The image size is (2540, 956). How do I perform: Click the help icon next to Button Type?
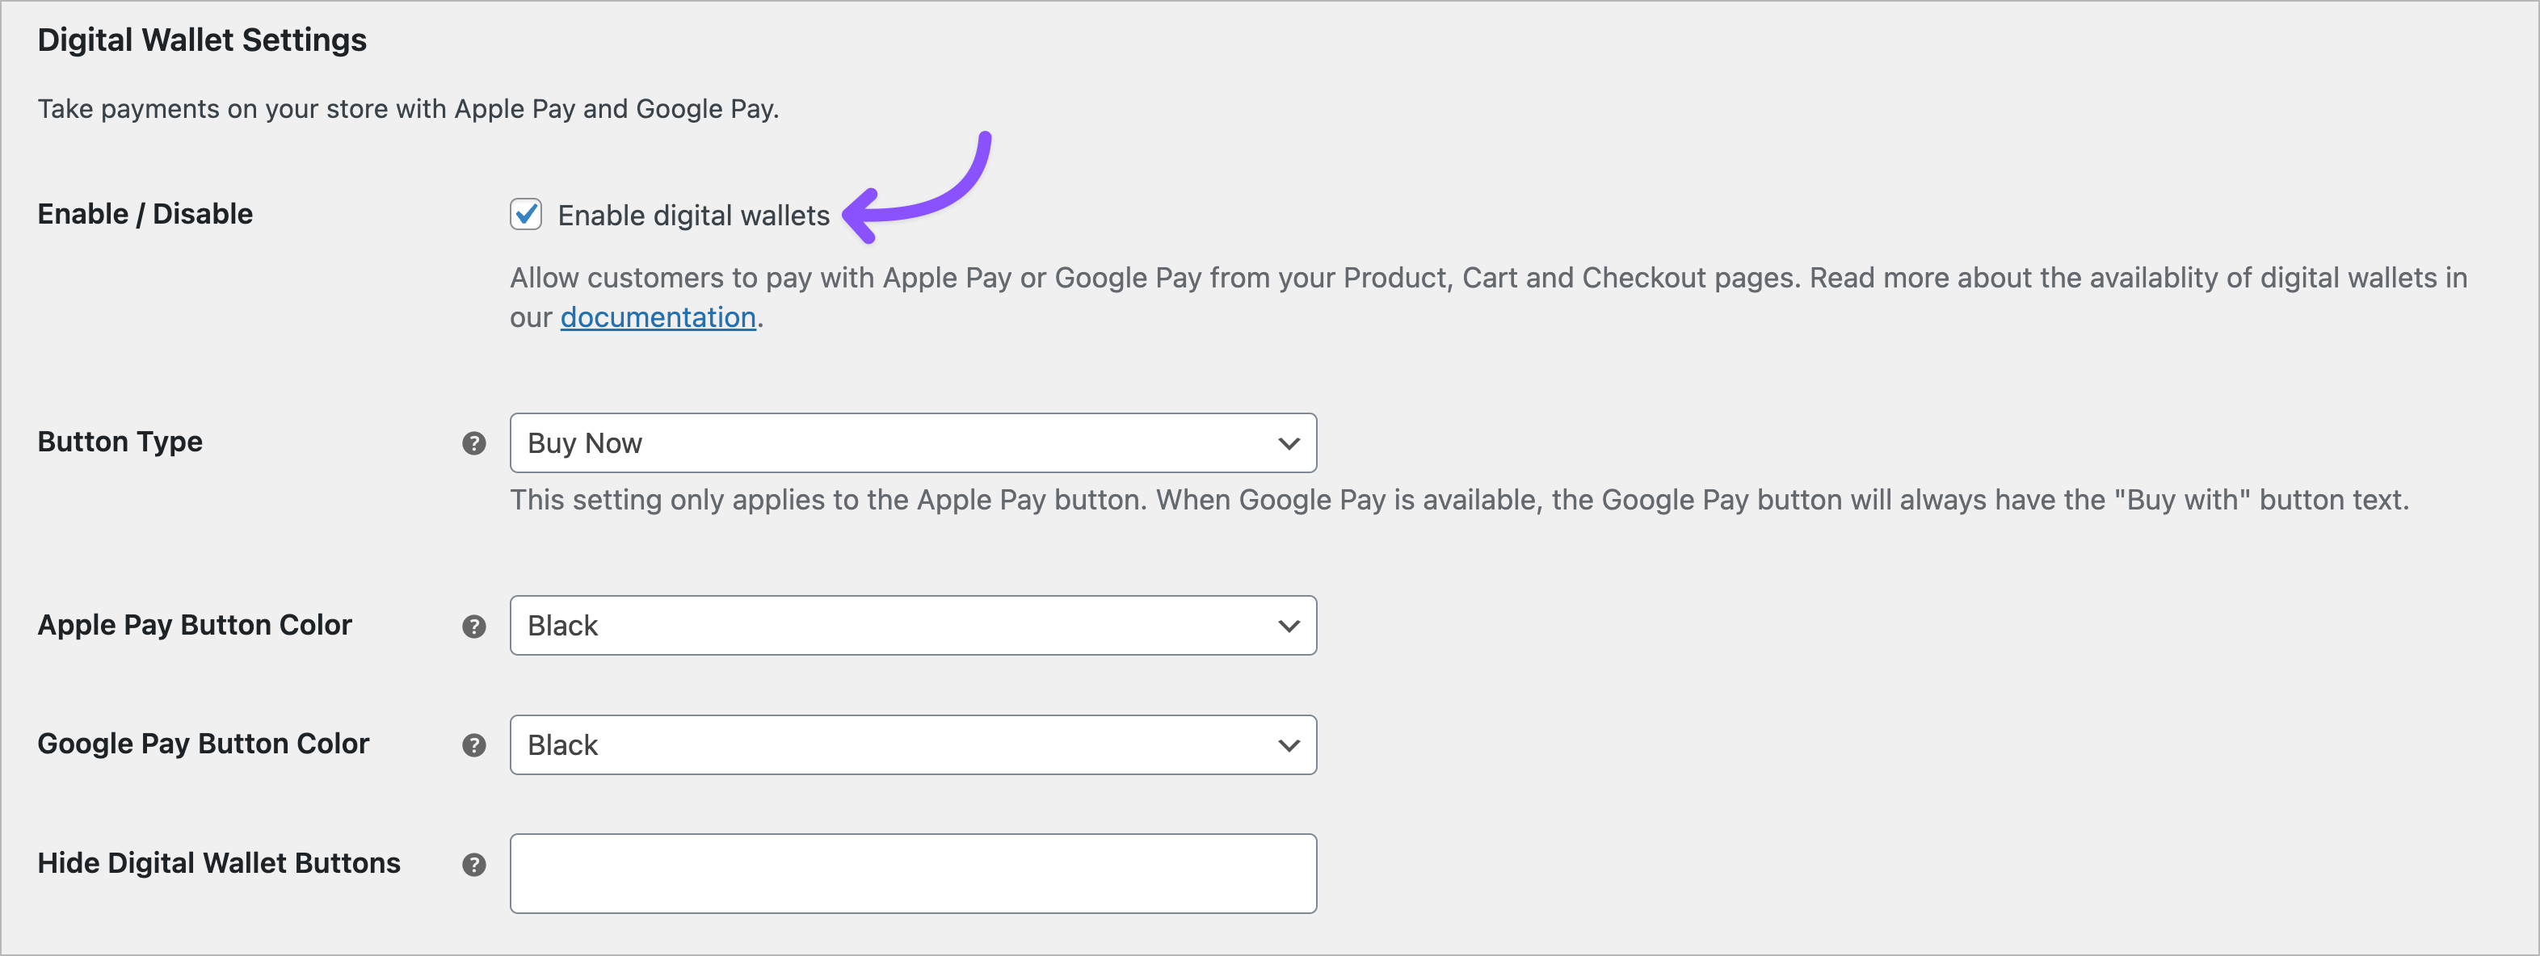tap(474, 443)
